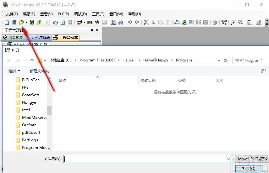The width and height of the screenshot is (269, 173).
Task: Switch to the 元件注释表 tab
Action: tap(38, 38)
